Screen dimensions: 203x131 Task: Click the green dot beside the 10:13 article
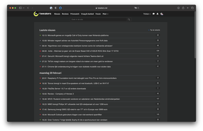point(40,35)
